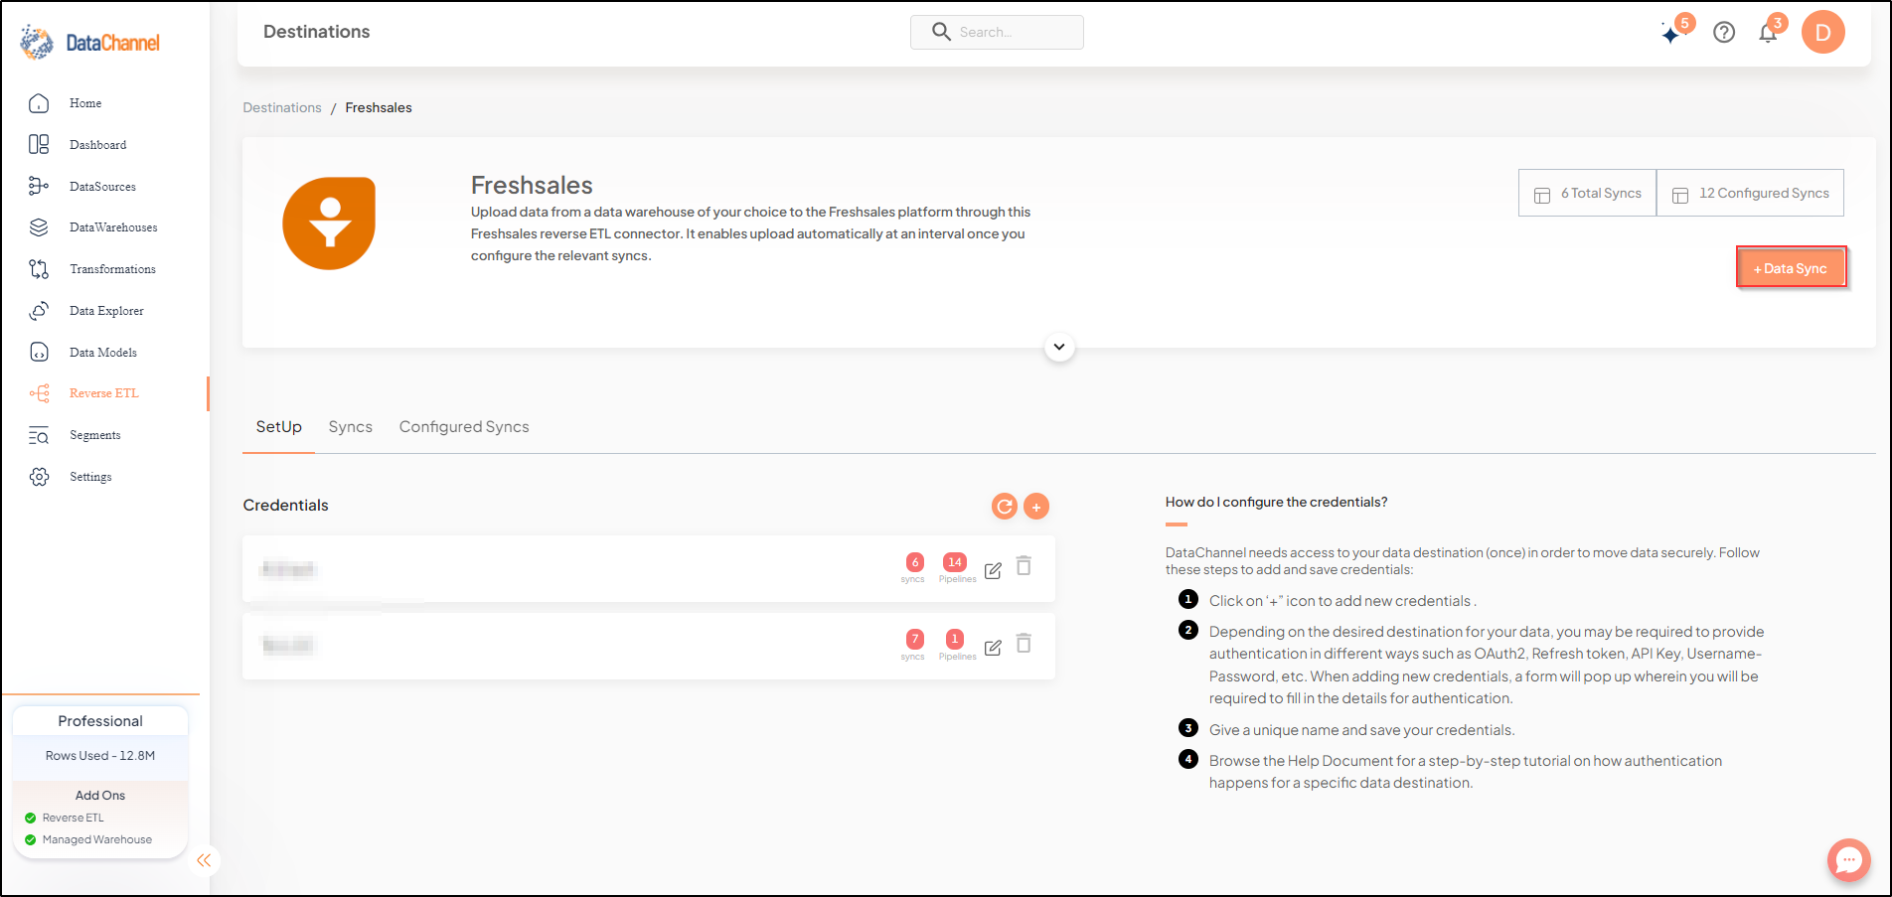Screen dimensions: 1892x897
Task: Click the Transformations sidebar icon
Action: coord(39,269)
